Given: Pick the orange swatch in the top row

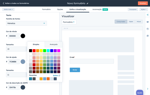Looking at the screenshot, I should (x=37, y=51).
